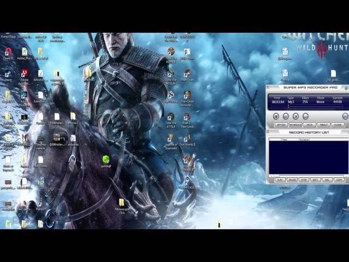Start recording with the red record button

(276, 116)
